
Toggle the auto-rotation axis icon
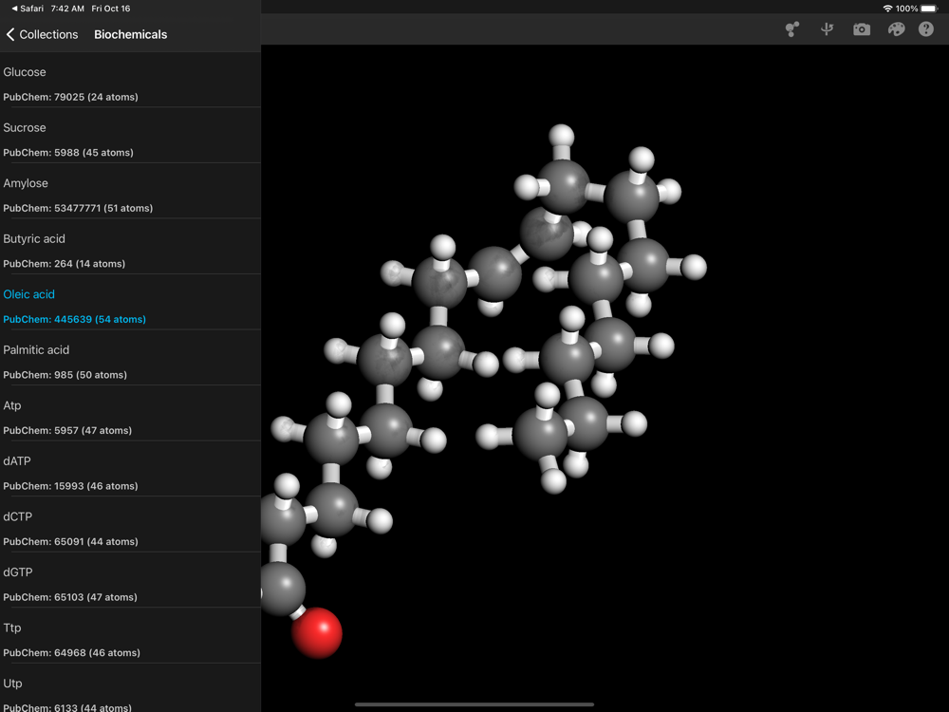(x=827, y=29)
